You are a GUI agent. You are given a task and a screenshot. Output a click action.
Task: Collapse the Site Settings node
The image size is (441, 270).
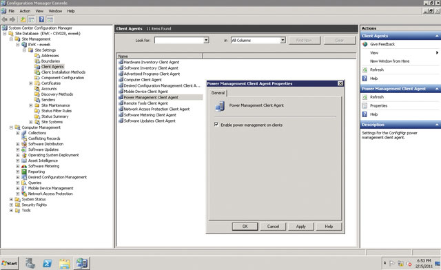(x=24, y=50)
